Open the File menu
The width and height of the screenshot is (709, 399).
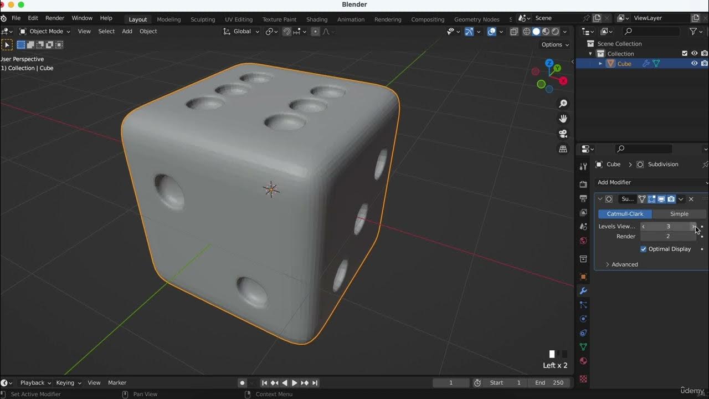pos(16,18)
